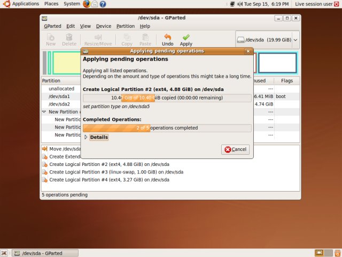
Task: Click 'Create Logical Partition #4 (ext4, 3.27 GiB)' text
Action: click(96, 180)
